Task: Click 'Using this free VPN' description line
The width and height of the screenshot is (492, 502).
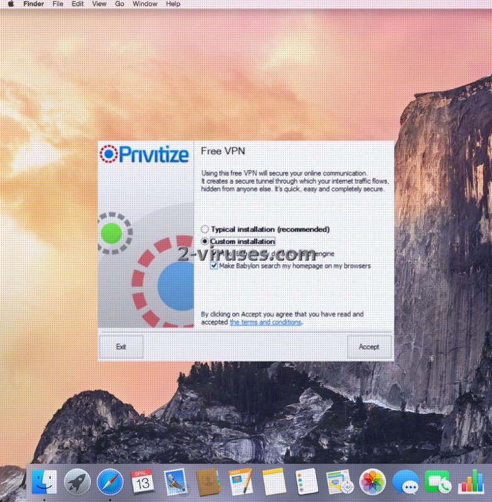Action: (x=283, y=173)
